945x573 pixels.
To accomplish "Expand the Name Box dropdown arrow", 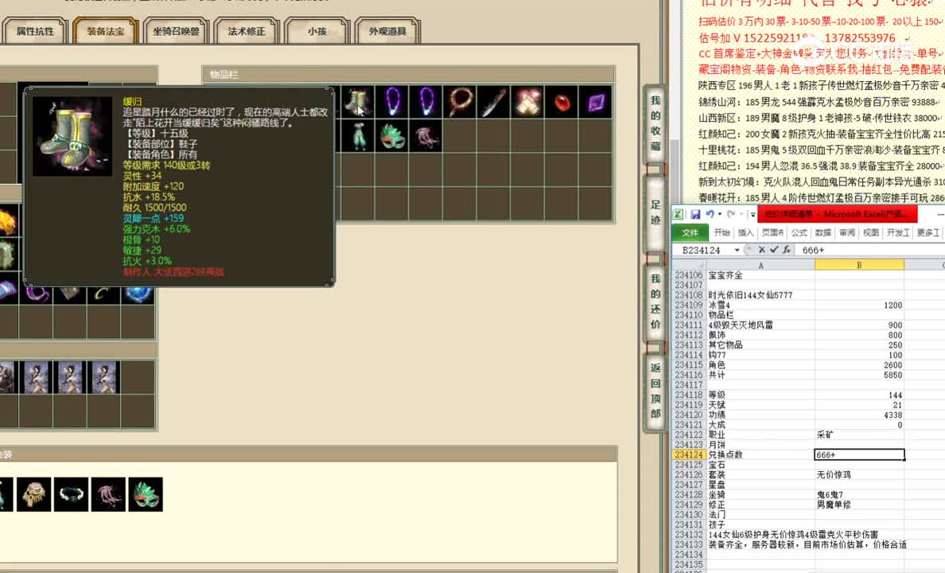I will [x=737, y=250].
